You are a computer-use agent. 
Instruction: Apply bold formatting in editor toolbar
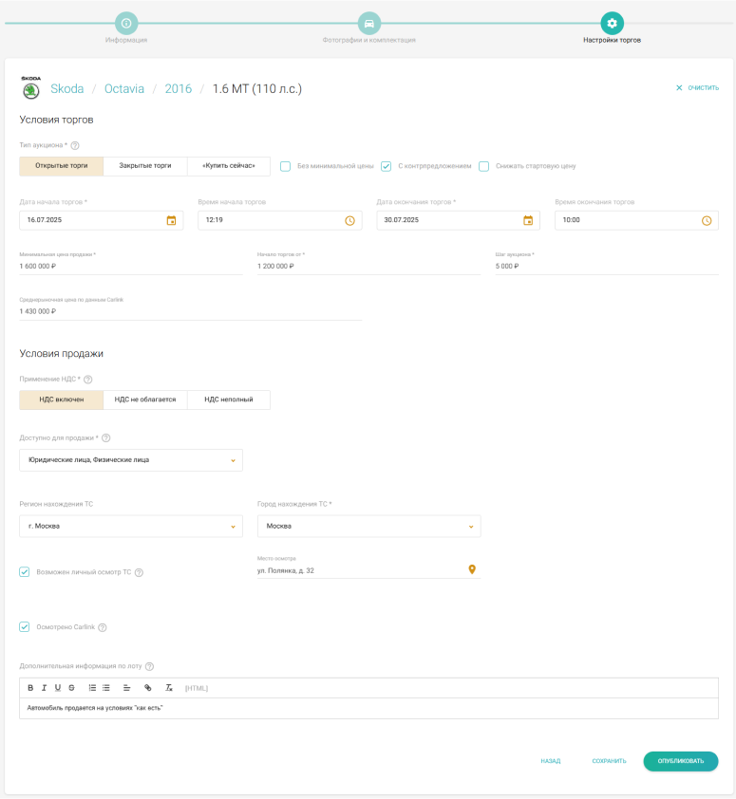[x=30, y=688]
